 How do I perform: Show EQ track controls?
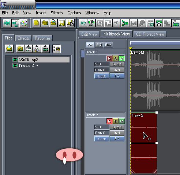coord(99,45)
